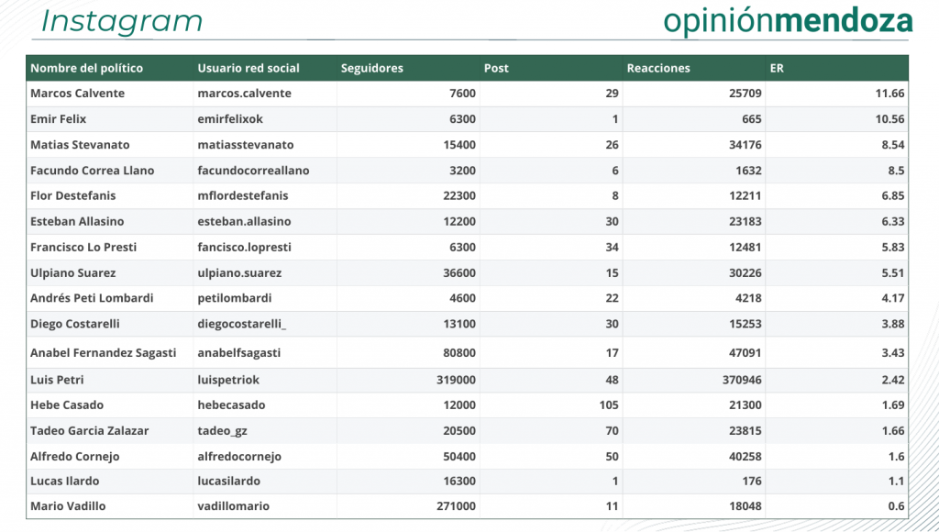Image resolution: width=939 pixels, height=532 pixels.
Task: Select the Alfredo Cornejo row name
Action: pyautogui.click(x=75, y=457)
